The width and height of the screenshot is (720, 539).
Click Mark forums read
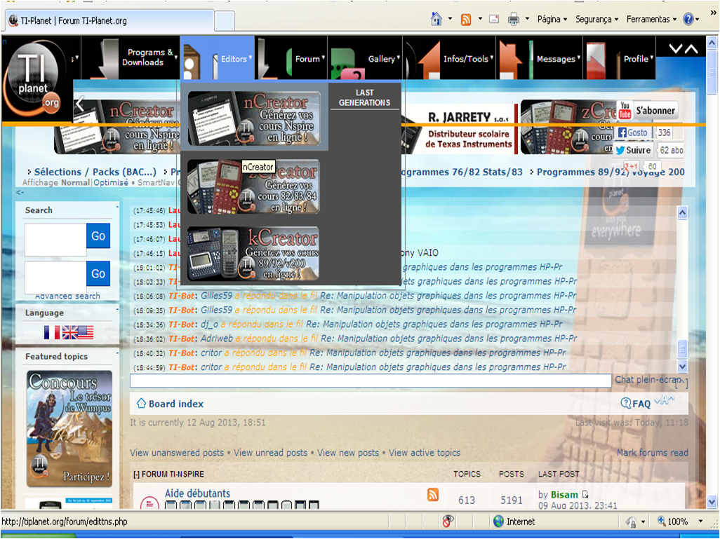(x=652, y=453)
